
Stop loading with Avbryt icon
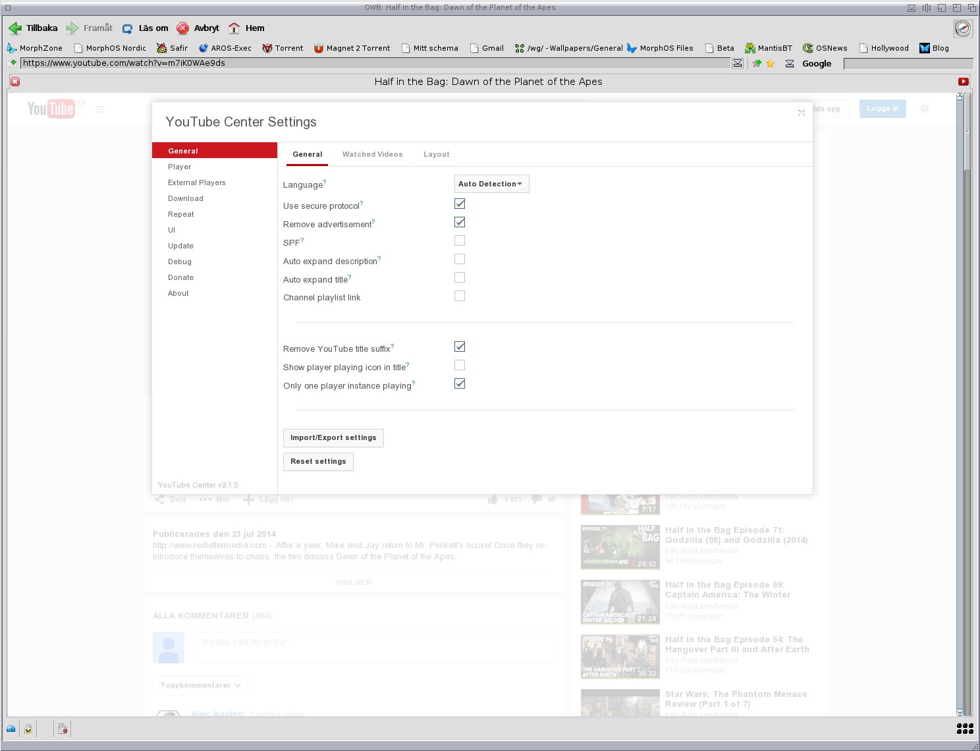(183, 28)
